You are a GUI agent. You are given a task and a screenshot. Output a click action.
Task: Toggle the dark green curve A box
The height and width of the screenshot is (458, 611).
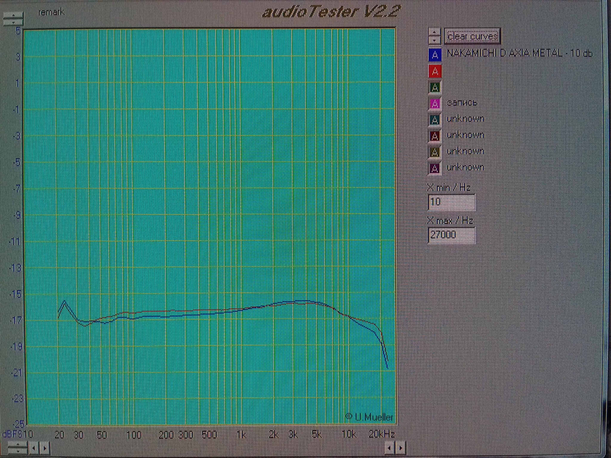[x=435, y=88]
